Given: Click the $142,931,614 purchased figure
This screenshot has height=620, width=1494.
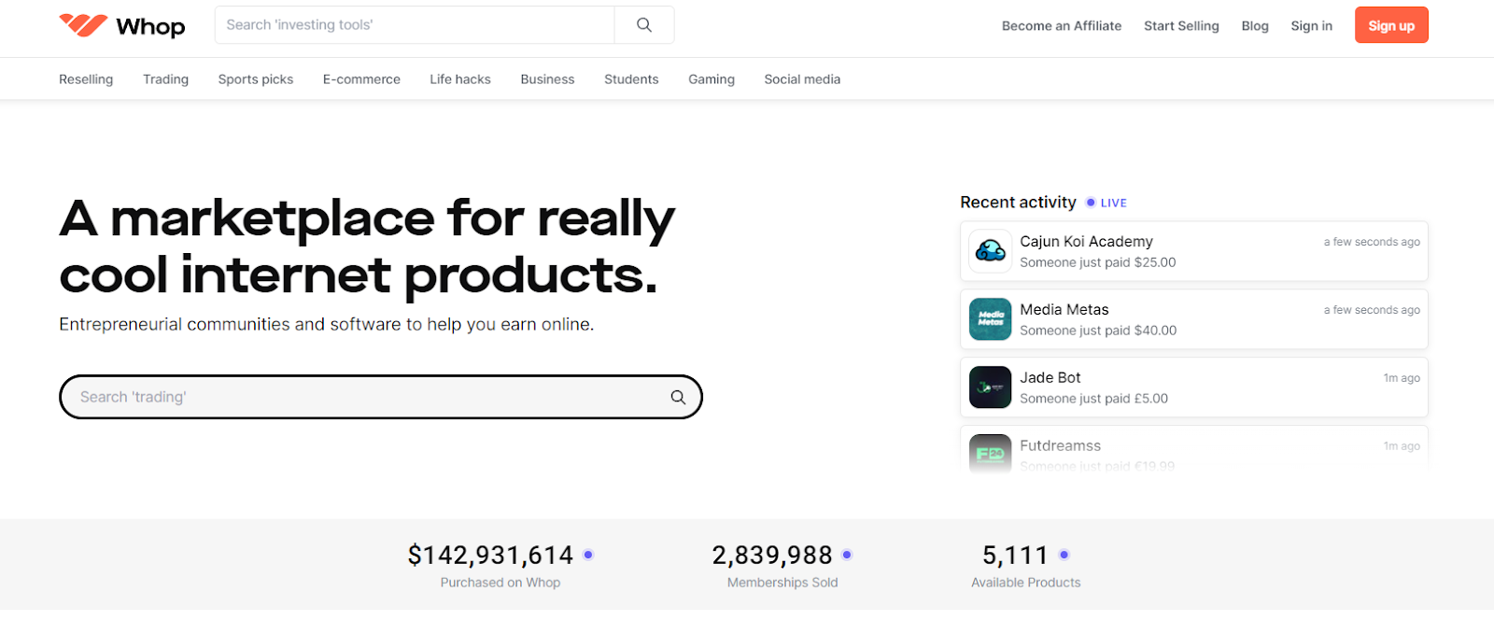Looking at the screenshot, I should click(x=490, y=556).
